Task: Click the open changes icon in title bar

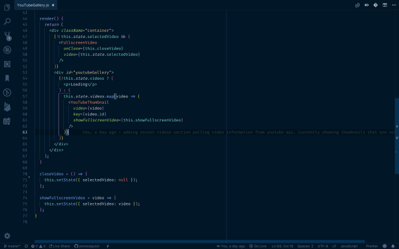Action: 358,5
